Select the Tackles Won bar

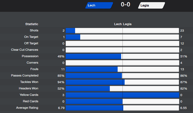click(122, 82)
